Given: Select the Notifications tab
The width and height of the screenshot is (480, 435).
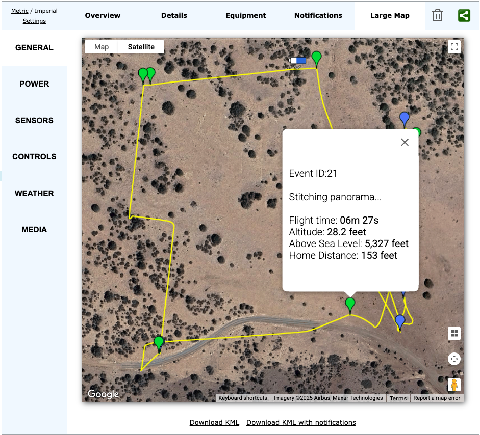Looking at the screenshot, I should [318, 15].
